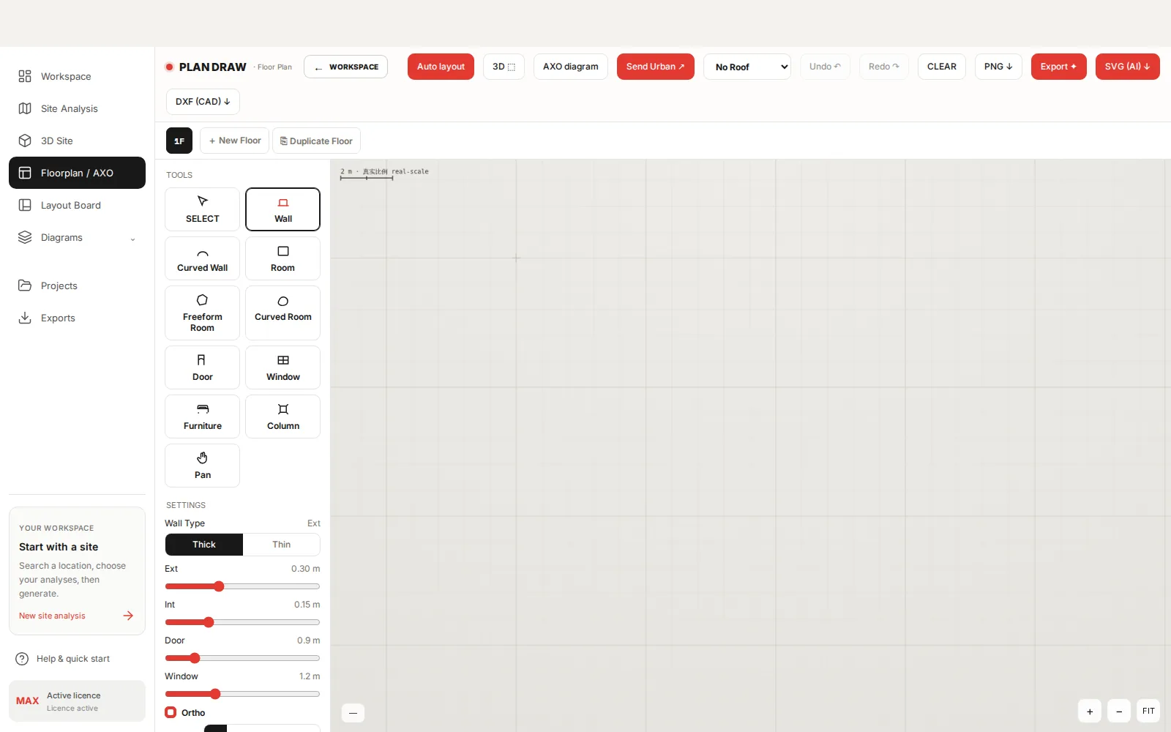Activate the Pan hand tool
Screen dimensions: 1171x732
[x=202, y=466]
